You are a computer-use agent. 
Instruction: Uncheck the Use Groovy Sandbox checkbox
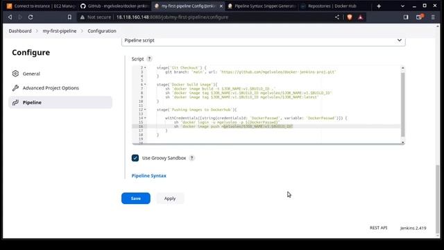(x=135, y=158)
